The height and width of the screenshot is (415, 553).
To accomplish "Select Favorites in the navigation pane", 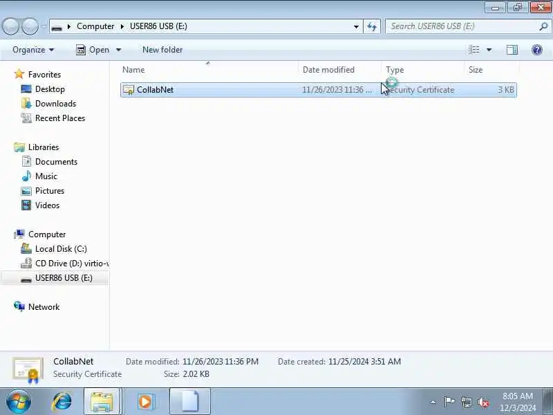I will tap(44, 75).
